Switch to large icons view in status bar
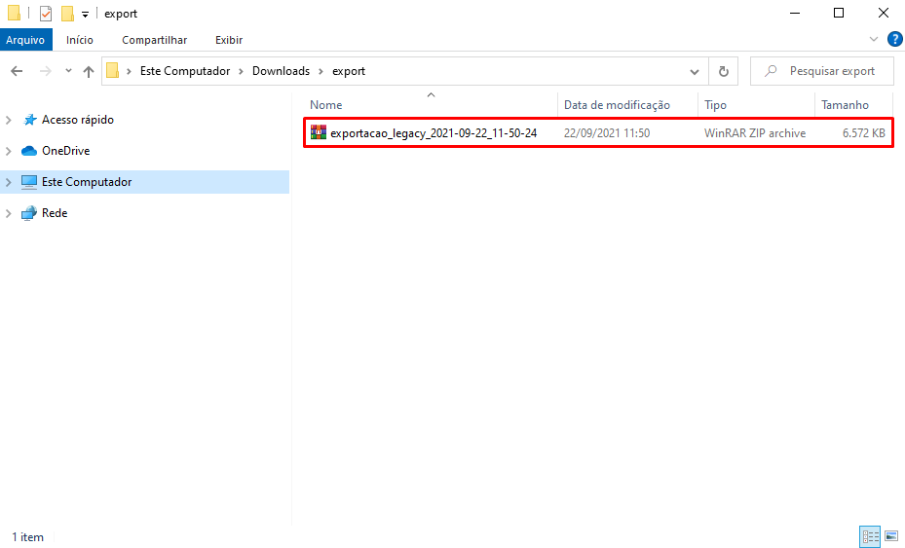The image size is (905, 548). pyautogui.click(x=891, y=536)
